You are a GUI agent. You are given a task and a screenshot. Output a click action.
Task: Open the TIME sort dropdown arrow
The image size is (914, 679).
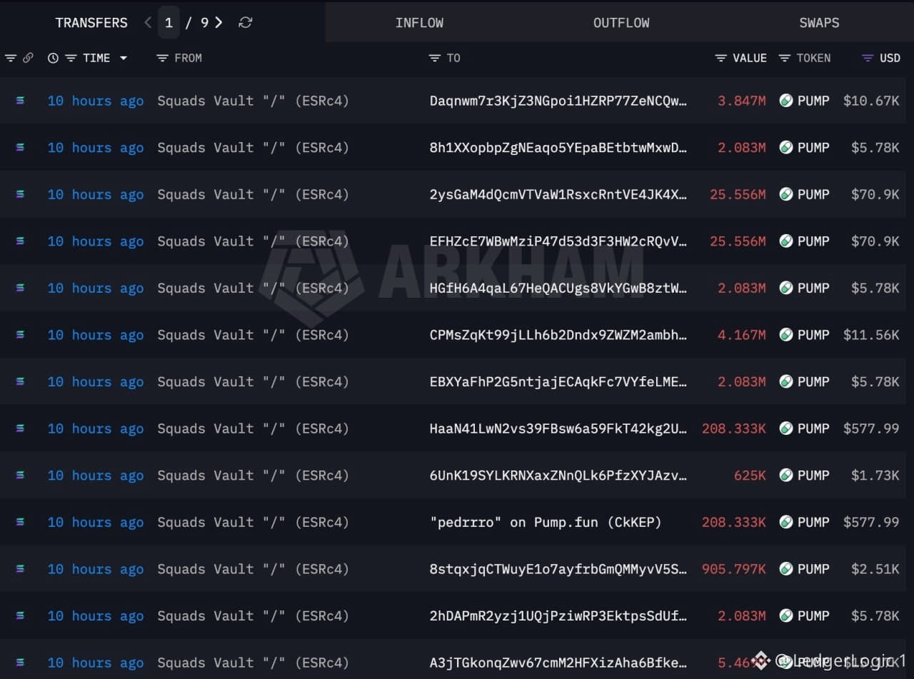pos(124,58)
